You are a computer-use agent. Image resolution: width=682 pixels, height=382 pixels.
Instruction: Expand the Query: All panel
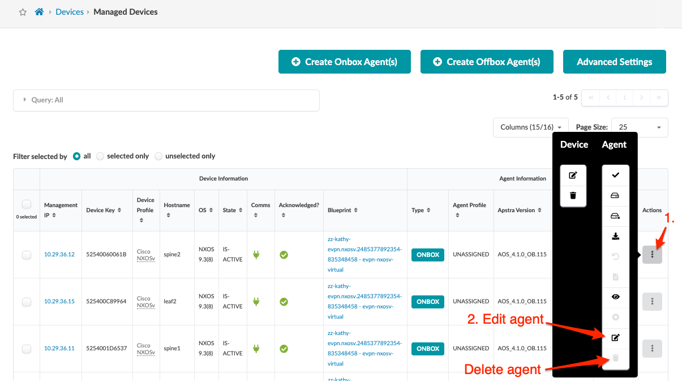tap(166, 100)
